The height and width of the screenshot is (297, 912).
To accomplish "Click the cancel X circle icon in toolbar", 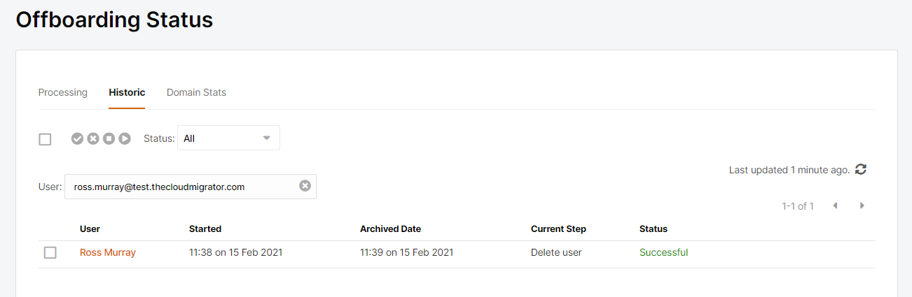I will click(93, 138).
